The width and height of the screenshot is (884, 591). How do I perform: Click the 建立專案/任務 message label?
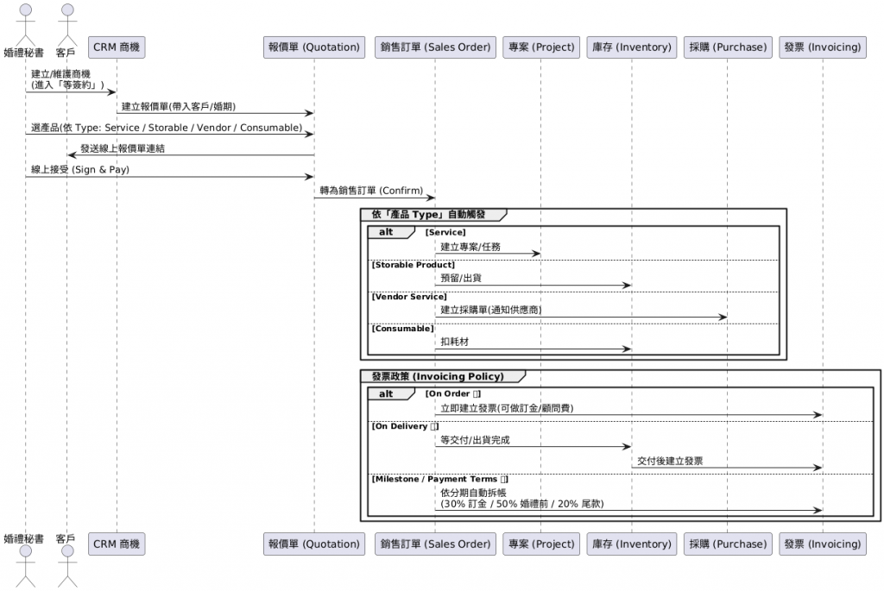470,247
